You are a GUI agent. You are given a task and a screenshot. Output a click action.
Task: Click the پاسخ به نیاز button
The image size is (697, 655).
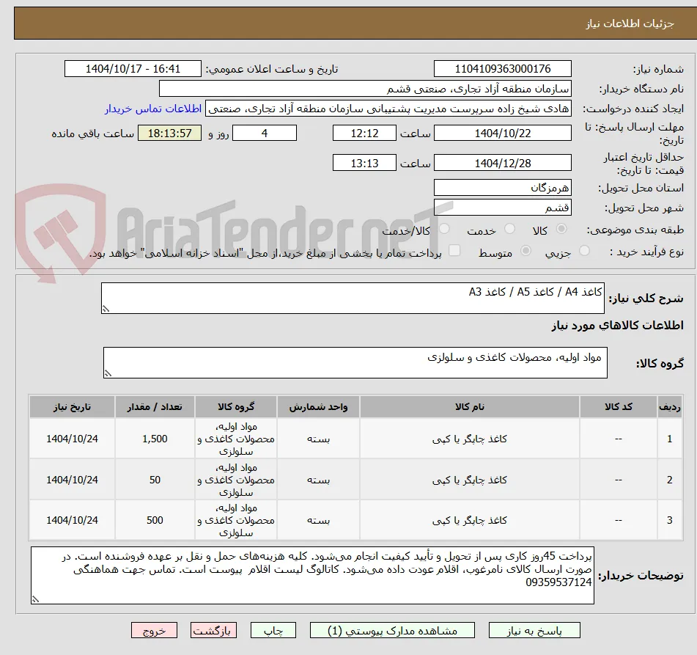coord(534,631)
